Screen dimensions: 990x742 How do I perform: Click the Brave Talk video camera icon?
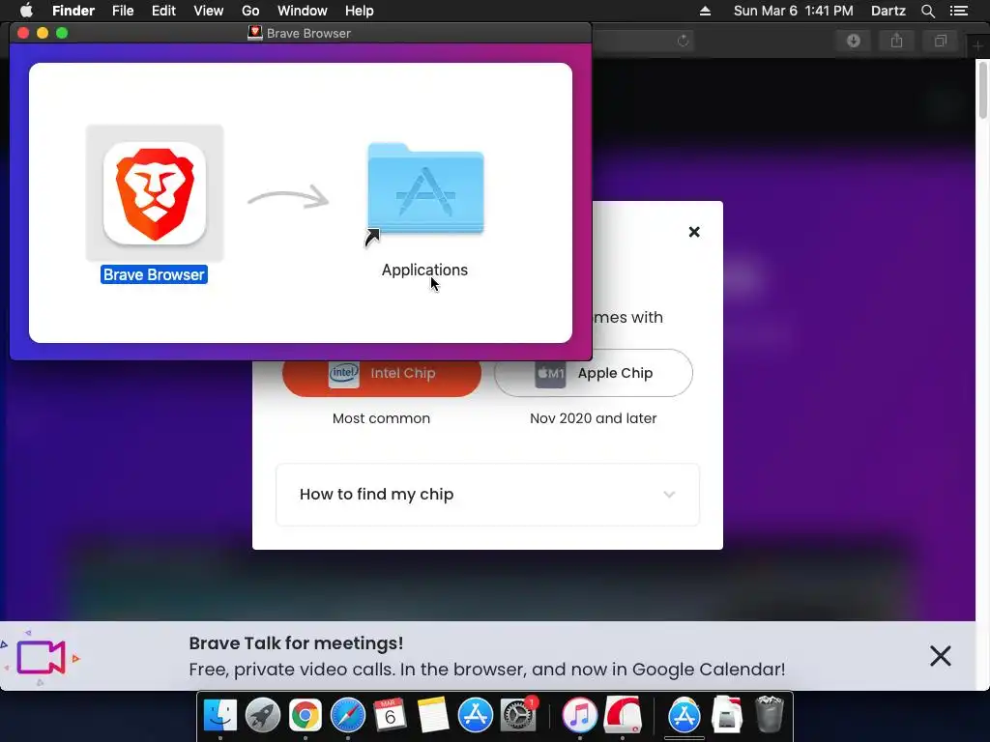pyautogui.click(x=41, y=657)
